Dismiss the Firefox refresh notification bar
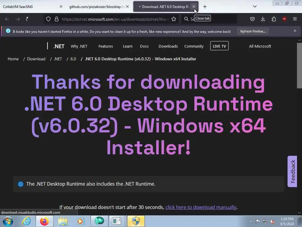The height and width of the screenshot is (227, 302). (295, 31)
